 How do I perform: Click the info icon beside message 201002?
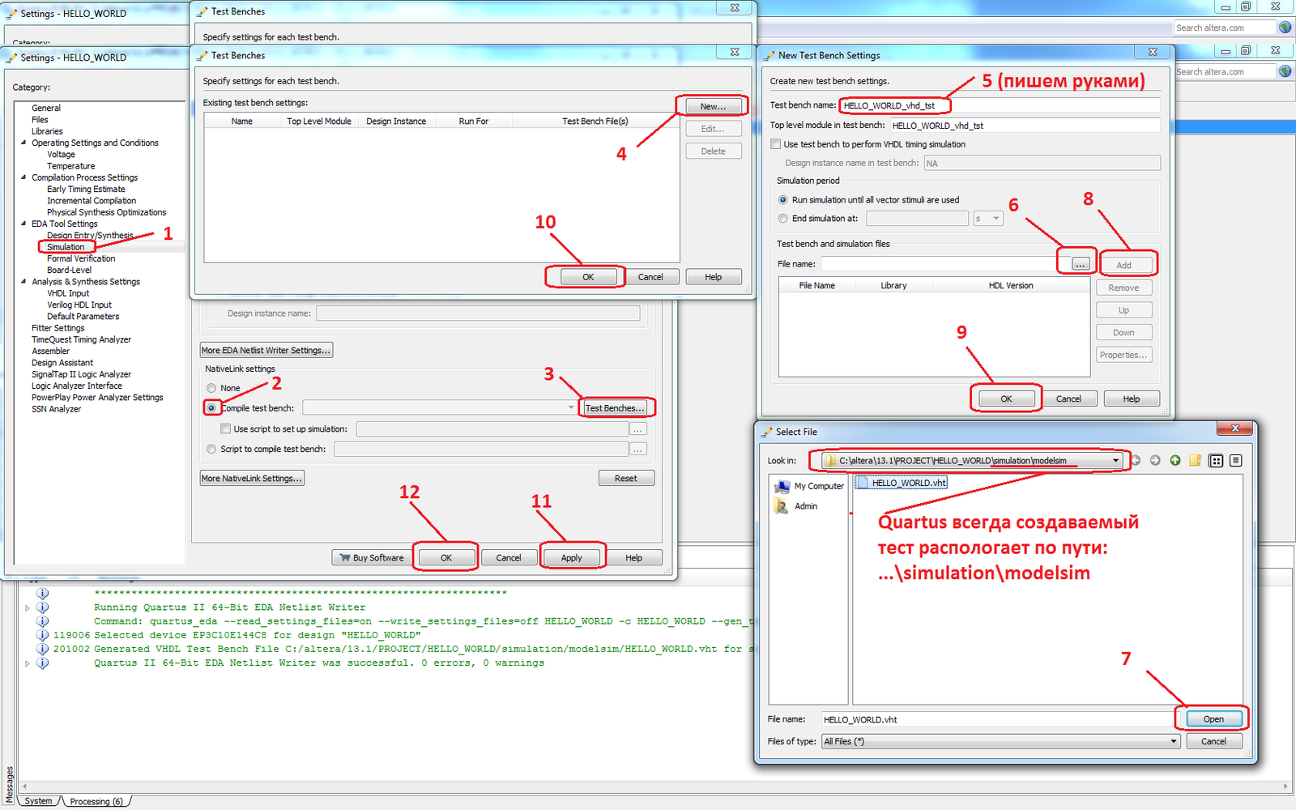(x=42, y=649)
